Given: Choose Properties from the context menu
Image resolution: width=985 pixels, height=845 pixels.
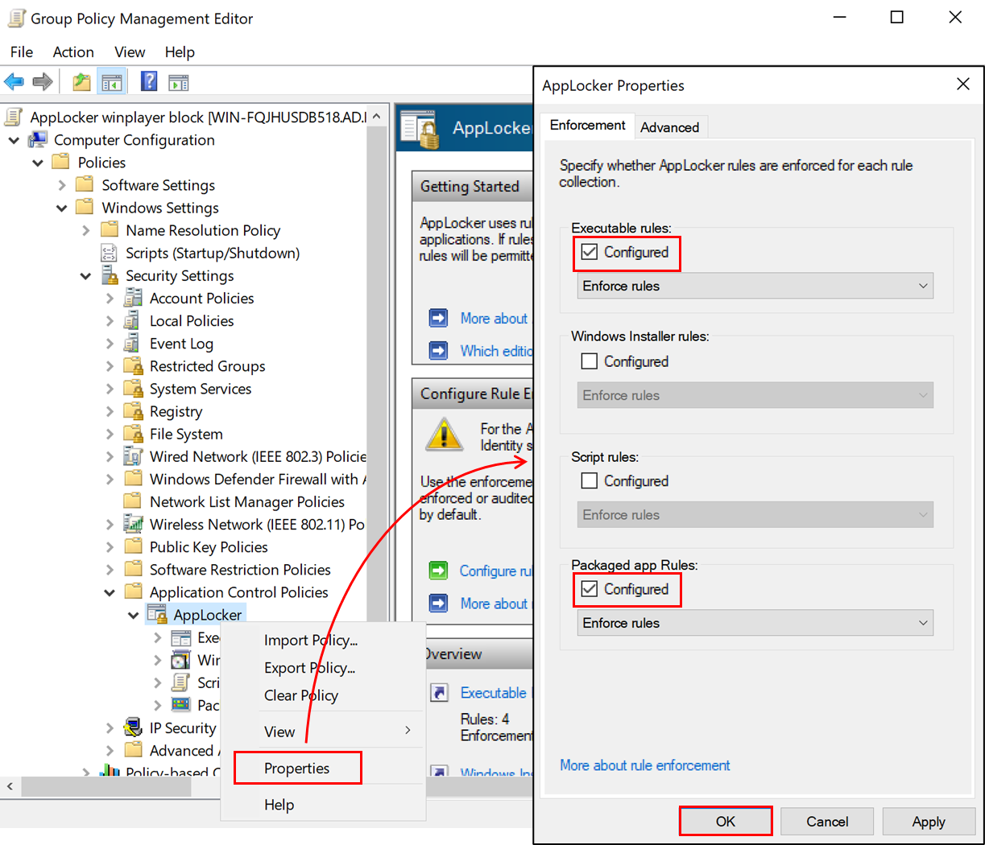Looking at the screenshot, I should [297, 769].
